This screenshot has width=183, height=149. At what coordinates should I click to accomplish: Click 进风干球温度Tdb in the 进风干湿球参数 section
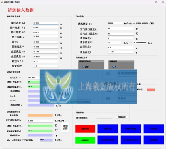[x=34, y=82]
